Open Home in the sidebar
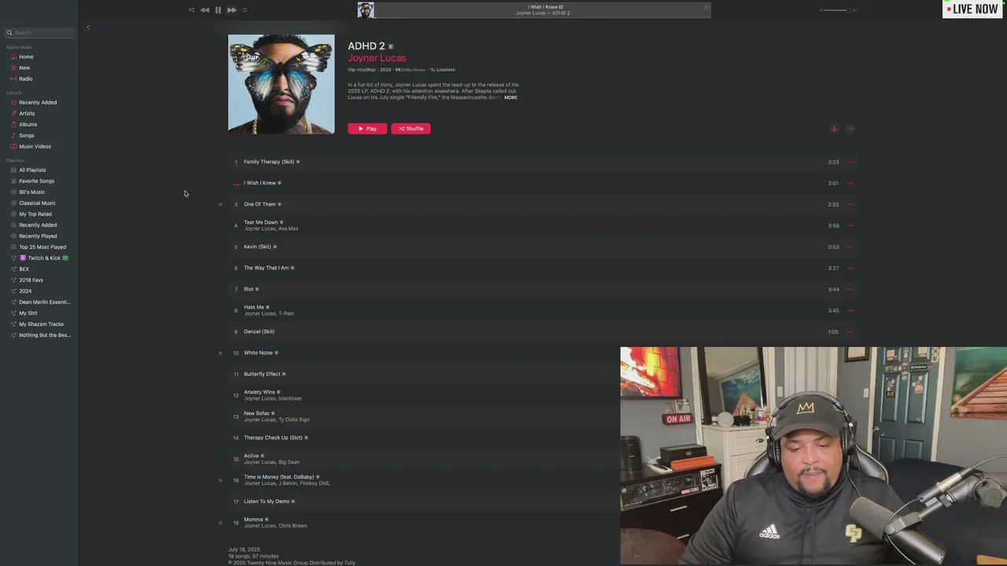1007x566 pixels. point(26,57)
